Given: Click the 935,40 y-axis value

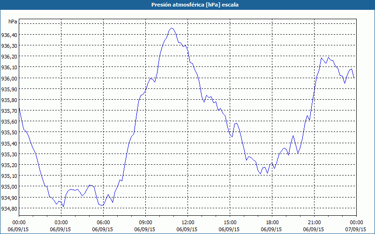Looking at the screenshot, I should pos(9,144).
